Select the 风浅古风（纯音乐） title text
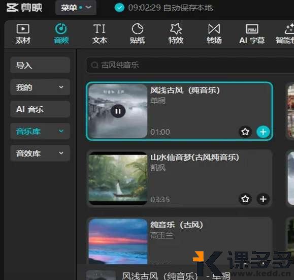294x280 pixels. click(x=185, y=90)
